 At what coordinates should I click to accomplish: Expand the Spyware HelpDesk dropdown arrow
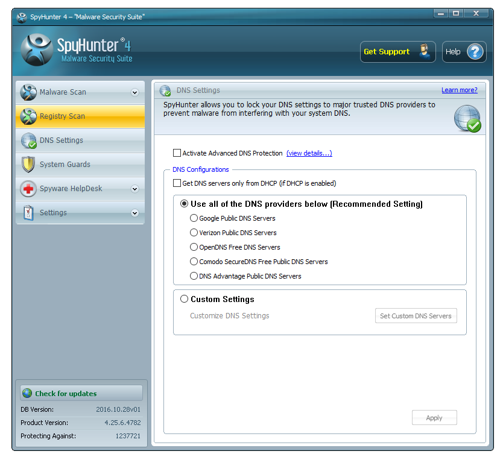134,189
